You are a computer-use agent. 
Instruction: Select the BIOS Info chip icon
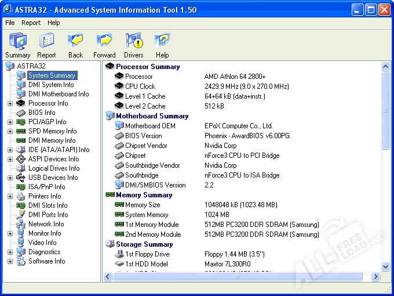coord(21,113)
